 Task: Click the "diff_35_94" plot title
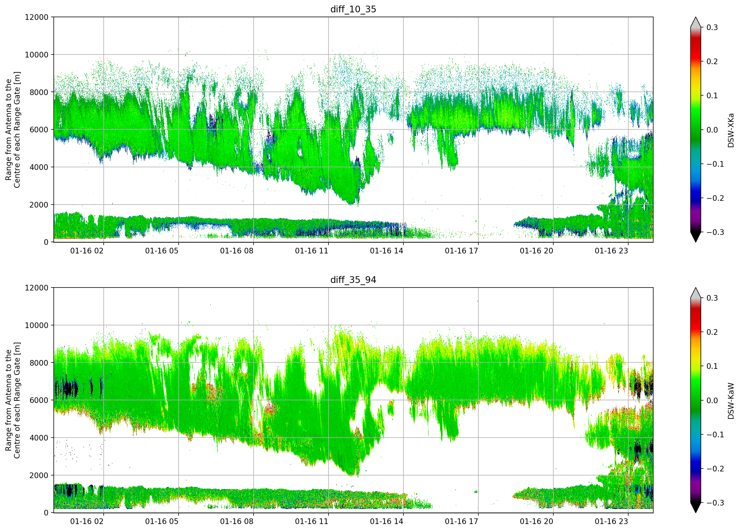click(353, 280)
